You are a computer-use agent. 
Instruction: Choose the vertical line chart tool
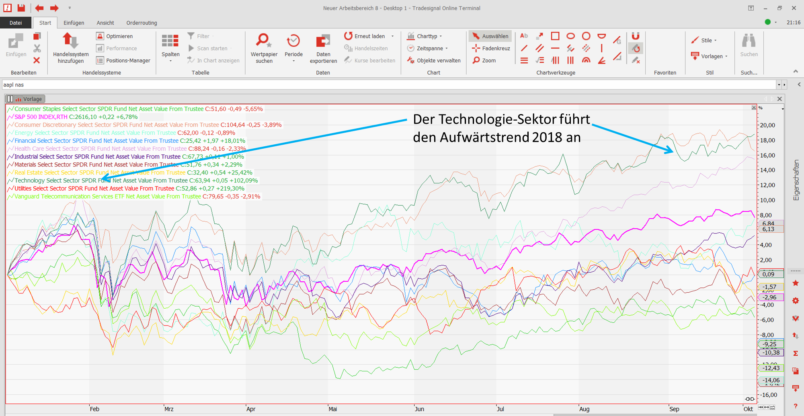[601, 48]
